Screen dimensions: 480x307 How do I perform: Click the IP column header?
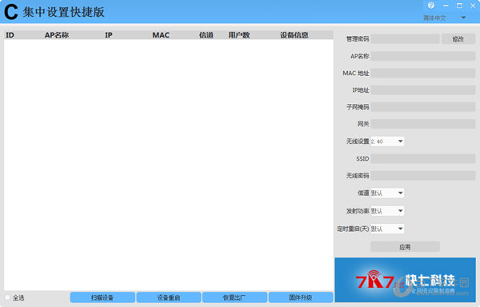point(109,35)
